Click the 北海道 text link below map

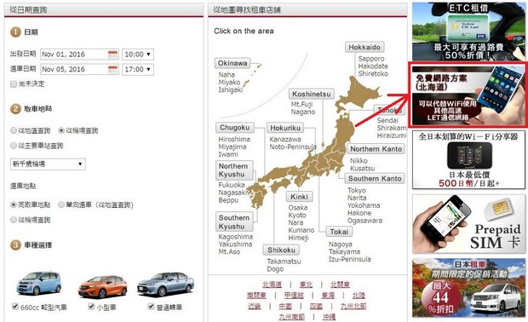pos(272,285)
